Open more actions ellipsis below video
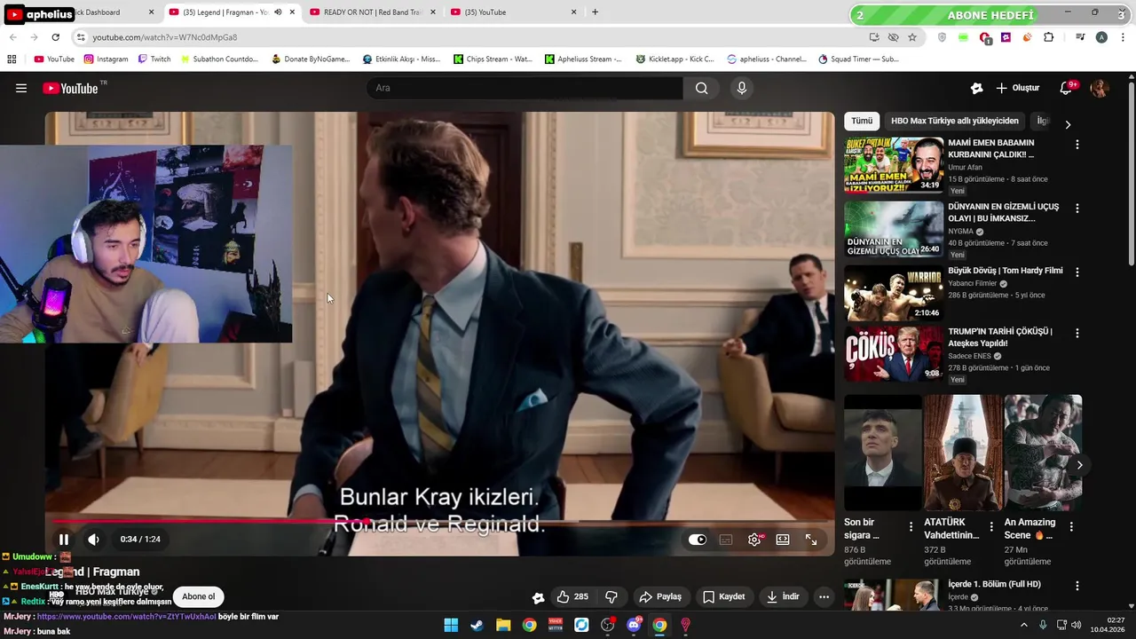1136x639 pixels. click(824, 596)
